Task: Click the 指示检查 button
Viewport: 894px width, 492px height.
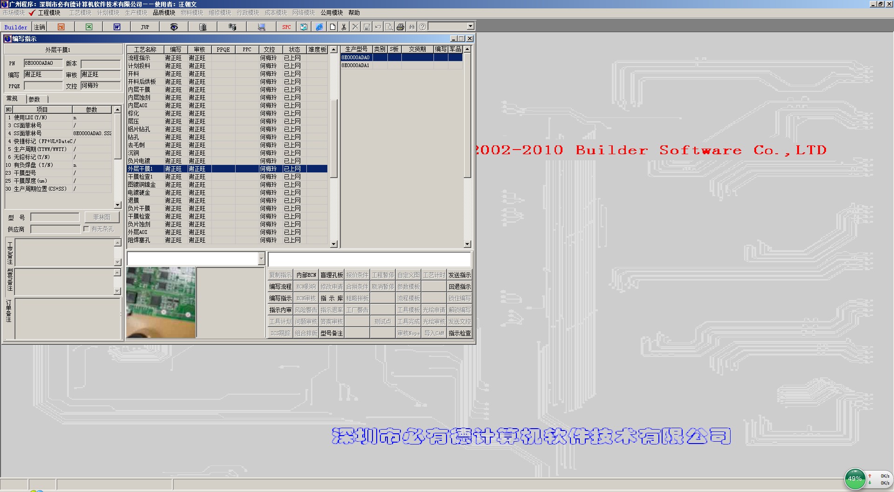Action: click(459, 333)
